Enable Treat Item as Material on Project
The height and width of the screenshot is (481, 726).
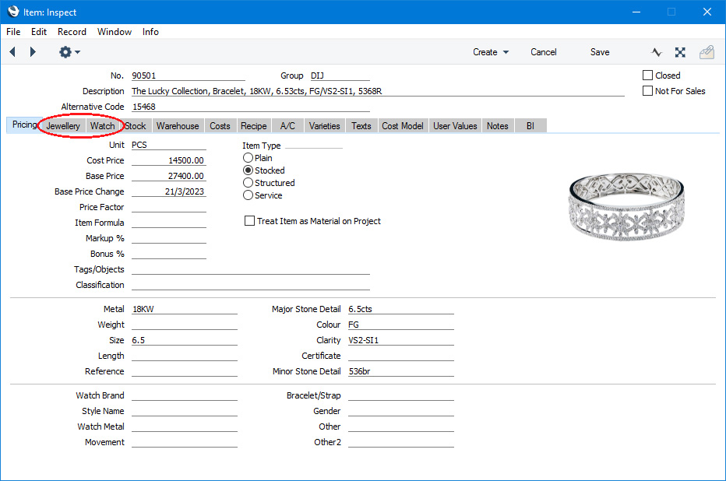pyautogui.click(x=249, y=221)
